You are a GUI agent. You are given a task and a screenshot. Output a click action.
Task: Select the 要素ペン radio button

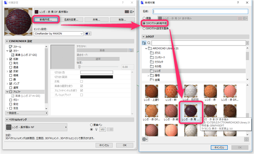[x=91, y=125]
